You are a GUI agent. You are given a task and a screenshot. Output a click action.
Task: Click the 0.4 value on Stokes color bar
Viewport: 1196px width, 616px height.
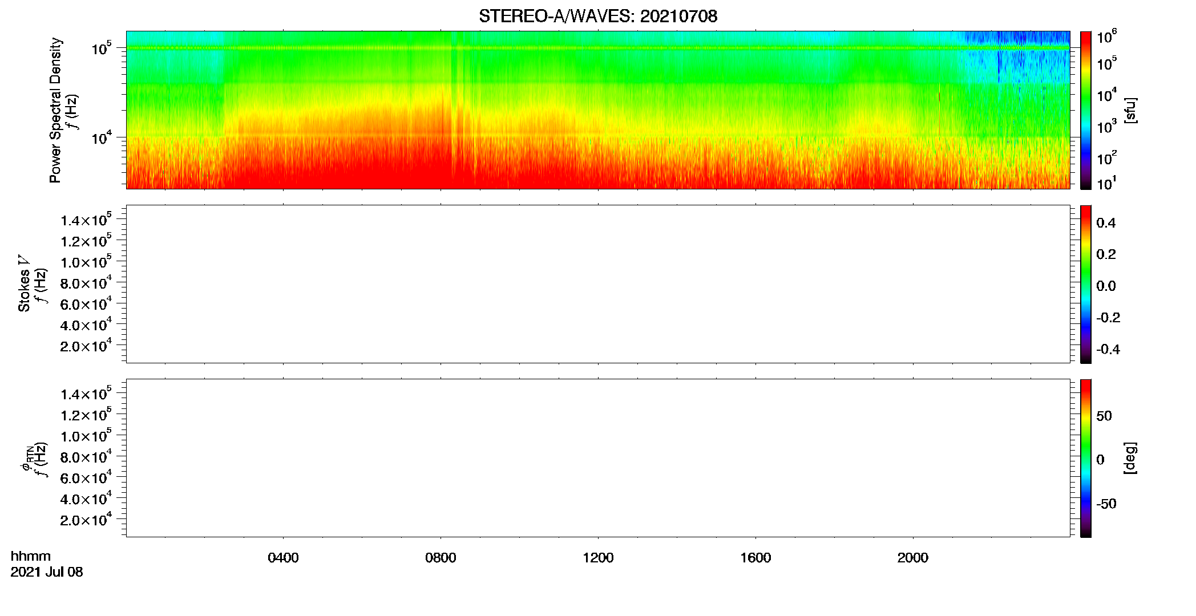click(x=1106, y=223)
